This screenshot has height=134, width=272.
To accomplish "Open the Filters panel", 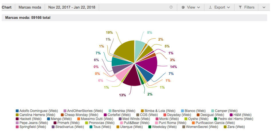I will (246, 7).
